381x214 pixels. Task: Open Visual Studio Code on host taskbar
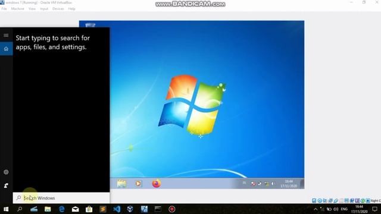pos(117,209)
